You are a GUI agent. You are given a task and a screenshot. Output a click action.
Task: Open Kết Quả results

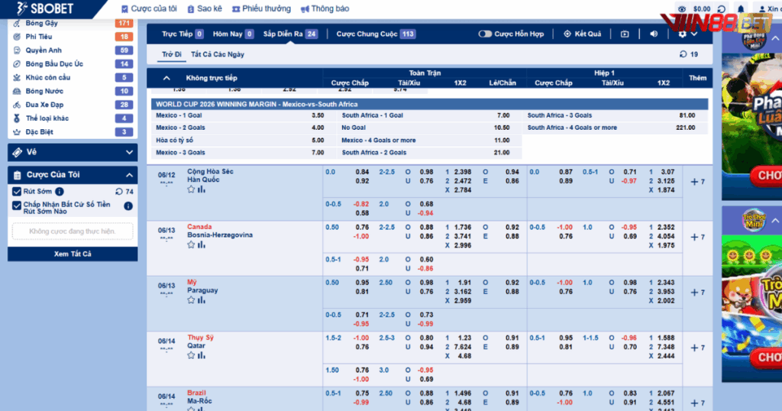click(x=582, y=34)
